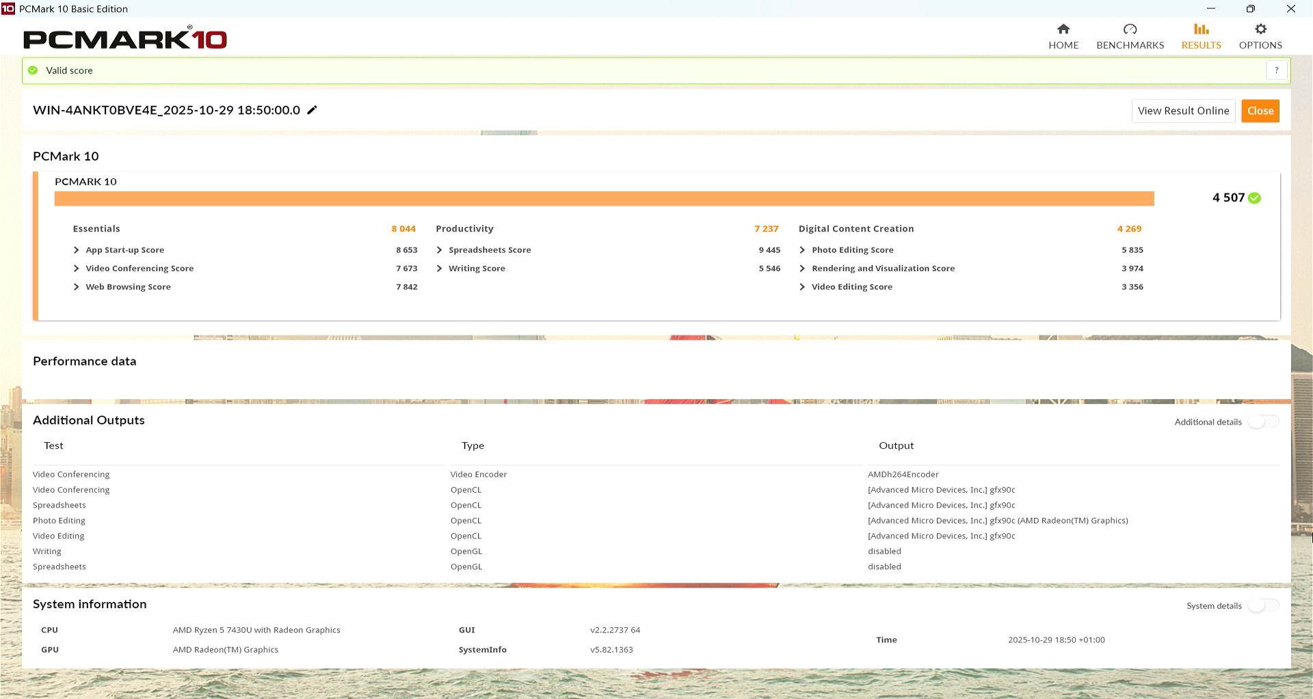Turn on the System details toggle
This screenshot has height=699, width=1313.
point(1262,605)
